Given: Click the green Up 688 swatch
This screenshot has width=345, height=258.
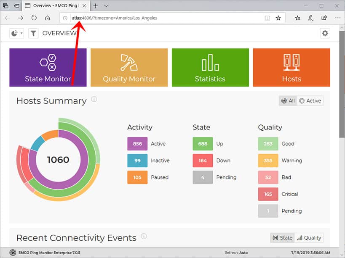Looking at the screenshot, I should (x=203, y=144).
